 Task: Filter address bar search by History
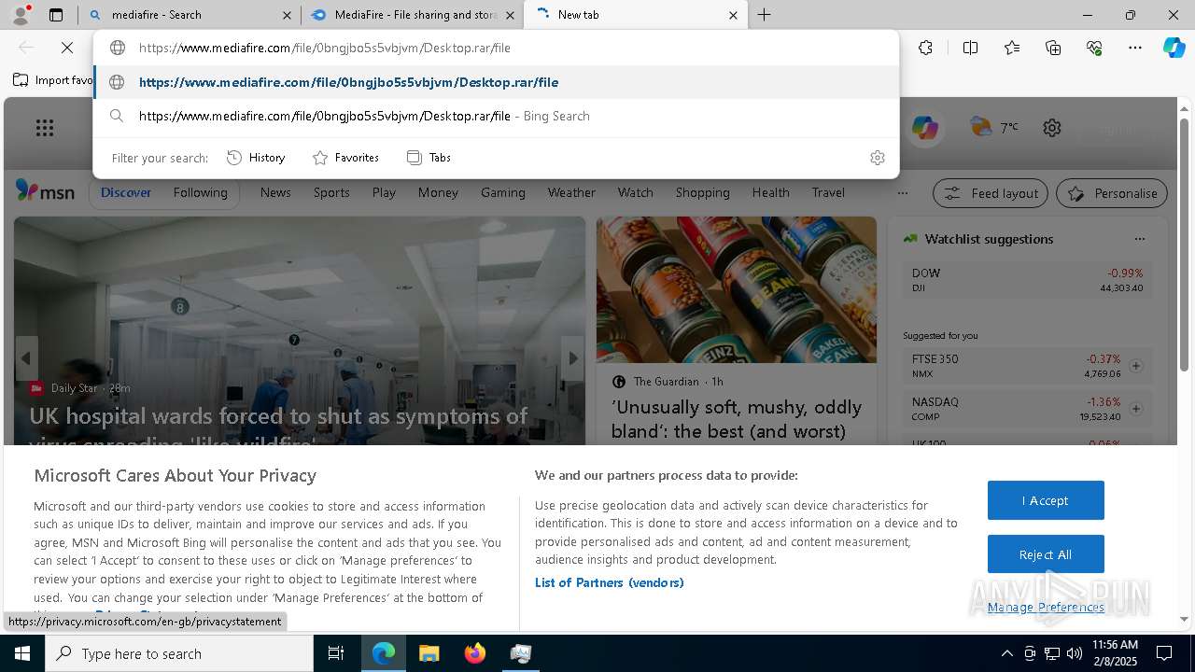[x=256, y=158]
